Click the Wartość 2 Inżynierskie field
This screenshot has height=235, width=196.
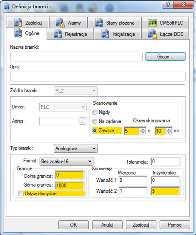165,191
